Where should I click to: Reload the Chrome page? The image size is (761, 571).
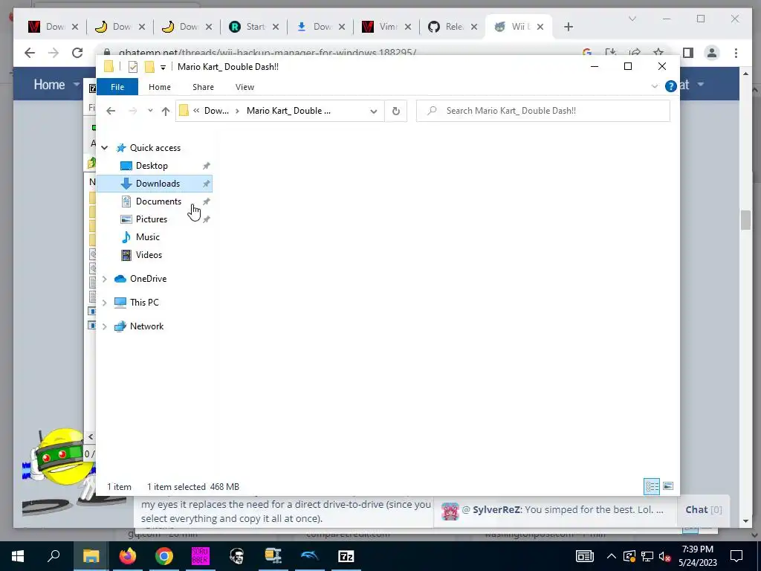click(x=77, y=53)
